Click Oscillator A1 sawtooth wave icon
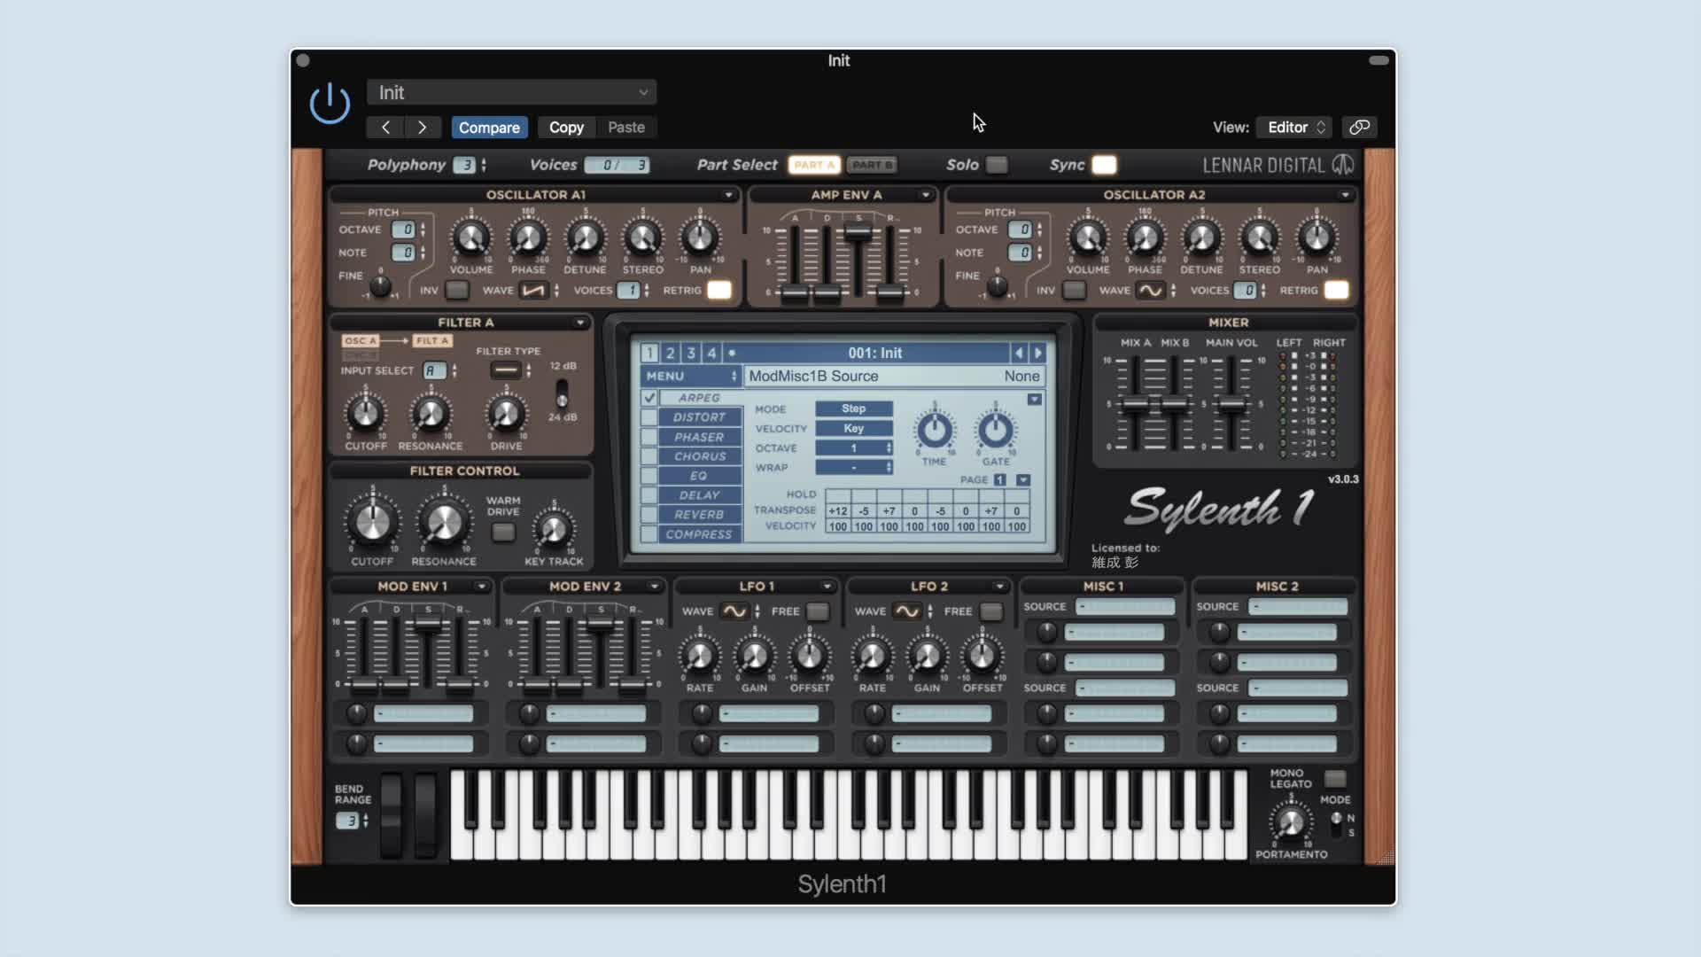The height and width of the screenshot is (957, 1701). click(532, 291)
